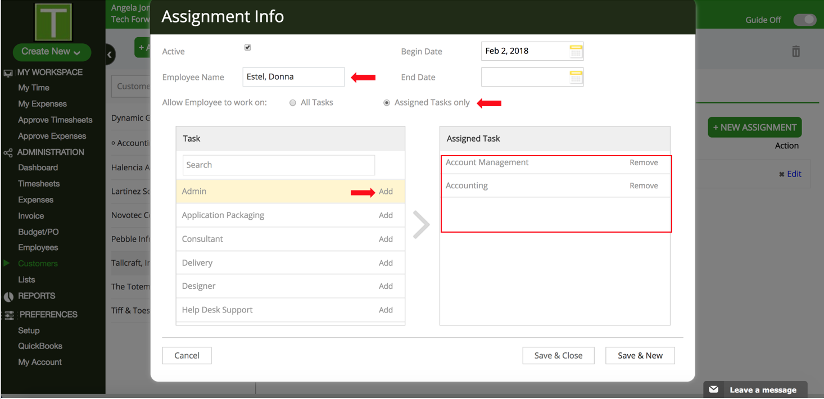Click the Employee Name field
824x399 pixels.
coord(293,77)
